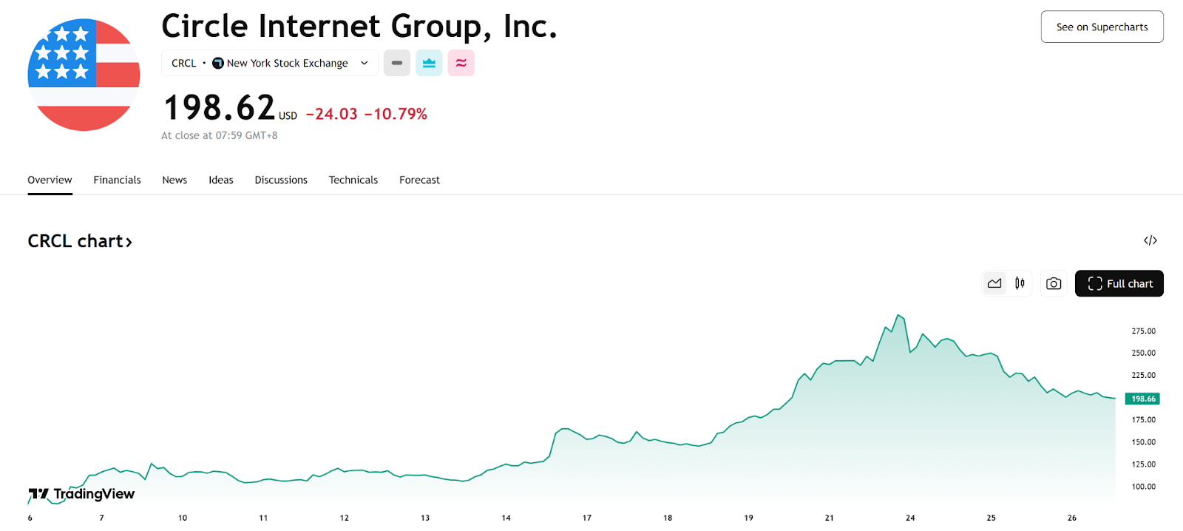The width and height of the screenshot is (1183, 531).
Task: Click the 198.66 price label on axis
Action: [1142, 399]
